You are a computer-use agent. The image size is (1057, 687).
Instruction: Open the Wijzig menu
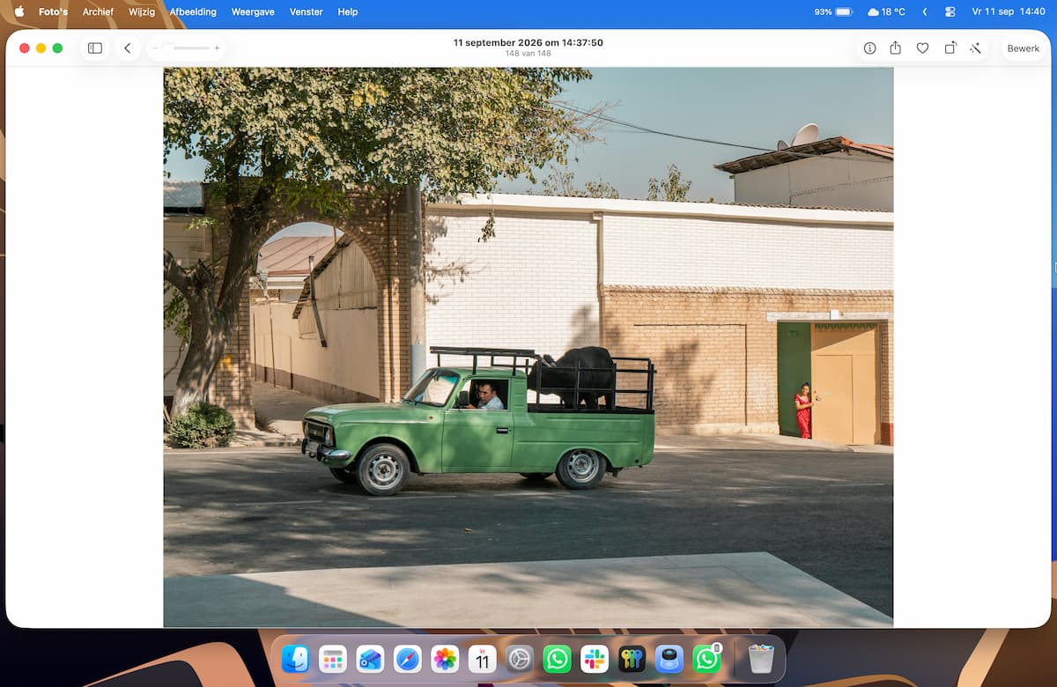click(x=141, y=11)
